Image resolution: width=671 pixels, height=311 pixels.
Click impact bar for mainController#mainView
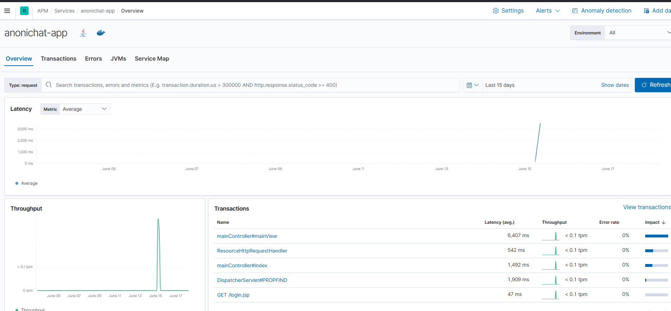tap(657, 236)
